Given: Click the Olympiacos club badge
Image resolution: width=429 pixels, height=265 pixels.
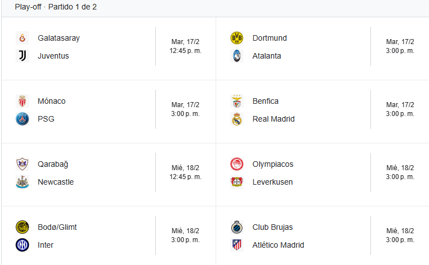Looking at the screenshot, I should click(x=237, y=164).
